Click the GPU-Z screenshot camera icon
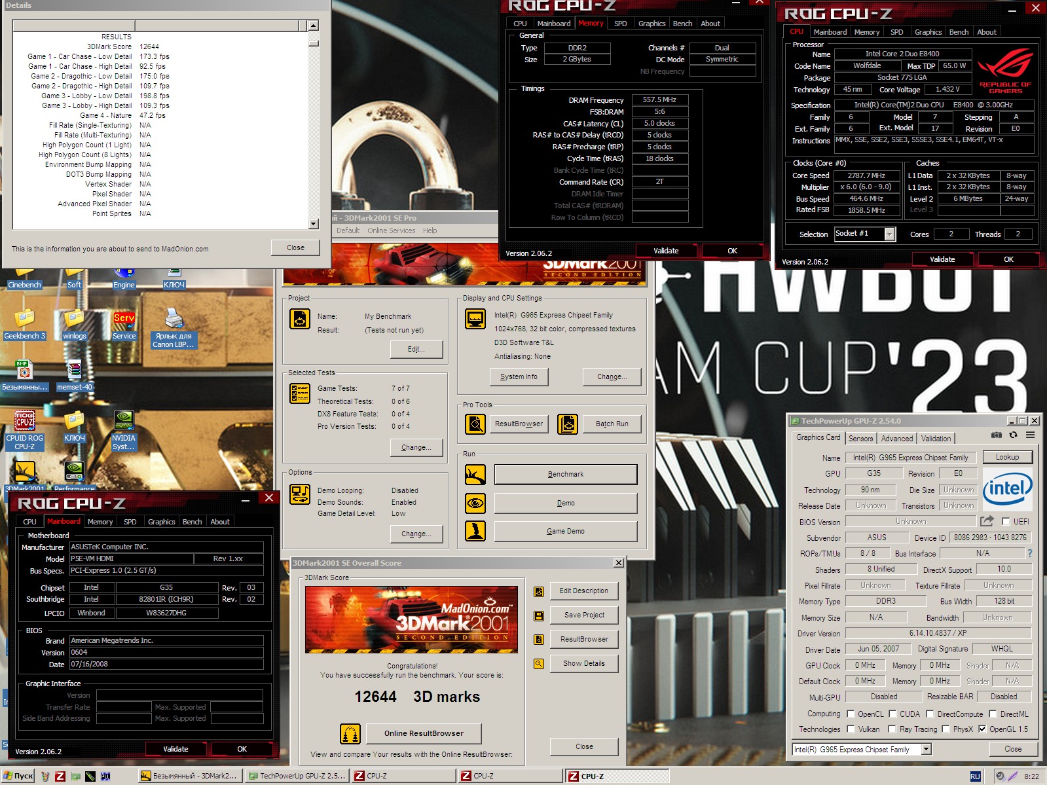The image size is (1047, 785). coord(996,435)
